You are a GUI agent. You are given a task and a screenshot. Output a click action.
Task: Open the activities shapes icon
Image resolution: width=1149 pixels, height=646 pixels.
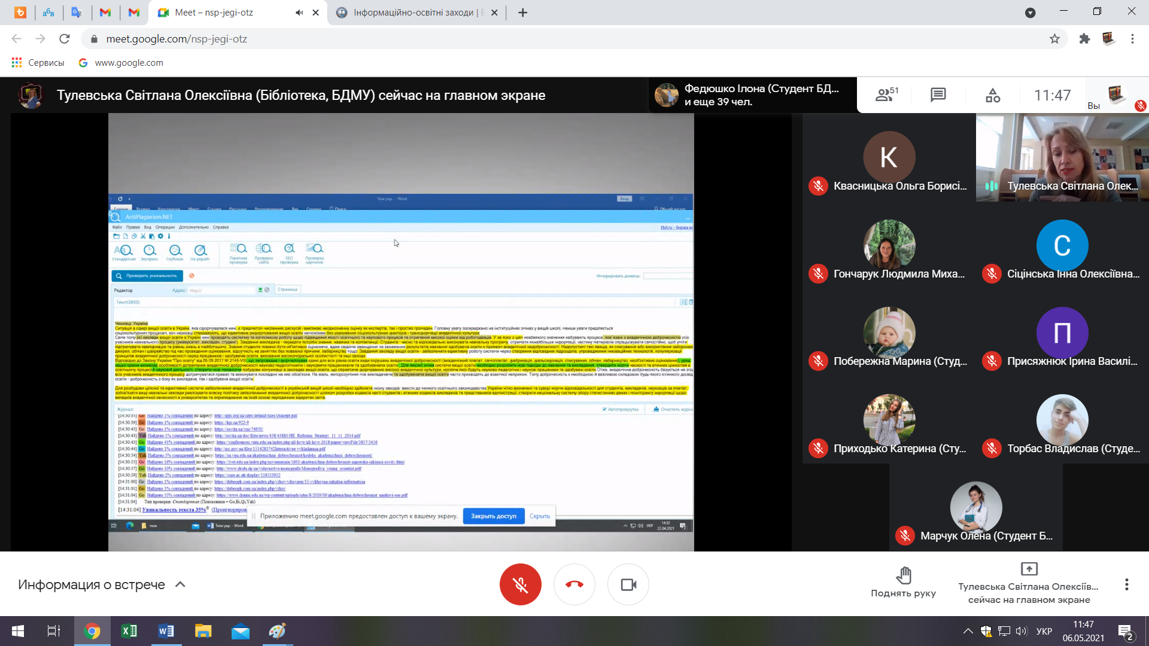click(x=993, y=95)
